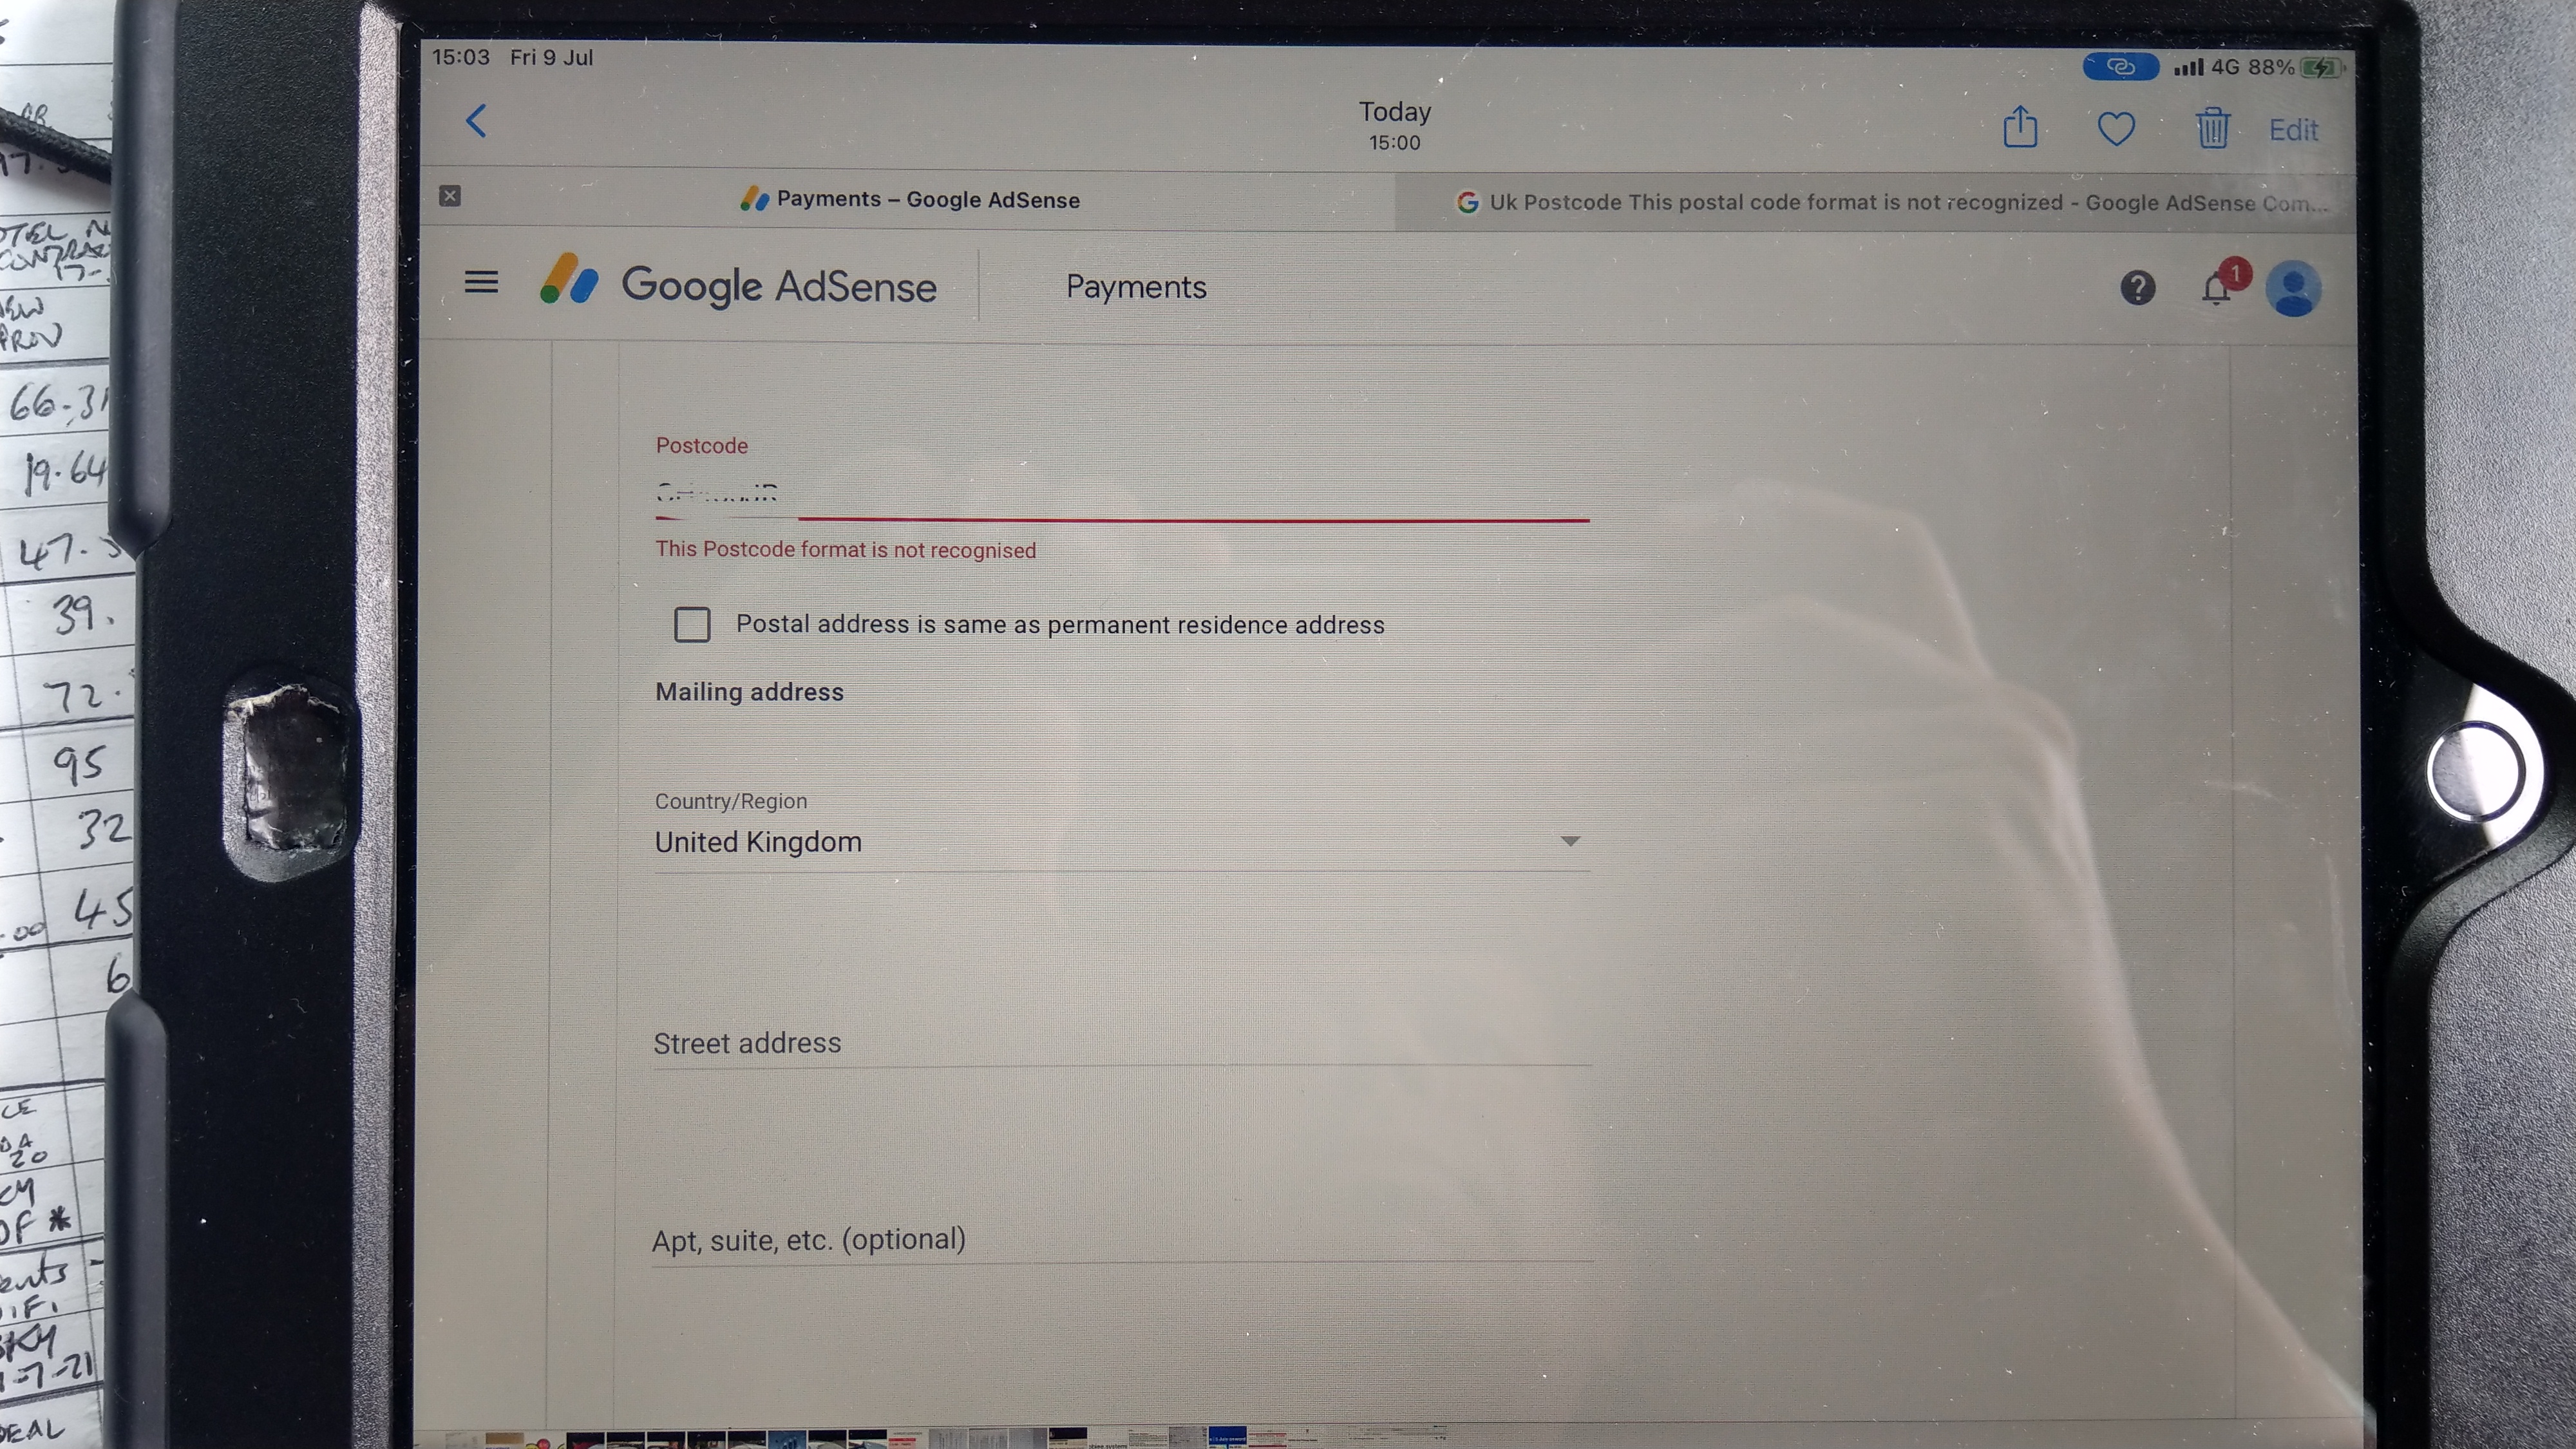Open the hamburger navigation menu
2576x1449 pixels.
(x=481, y=282)
